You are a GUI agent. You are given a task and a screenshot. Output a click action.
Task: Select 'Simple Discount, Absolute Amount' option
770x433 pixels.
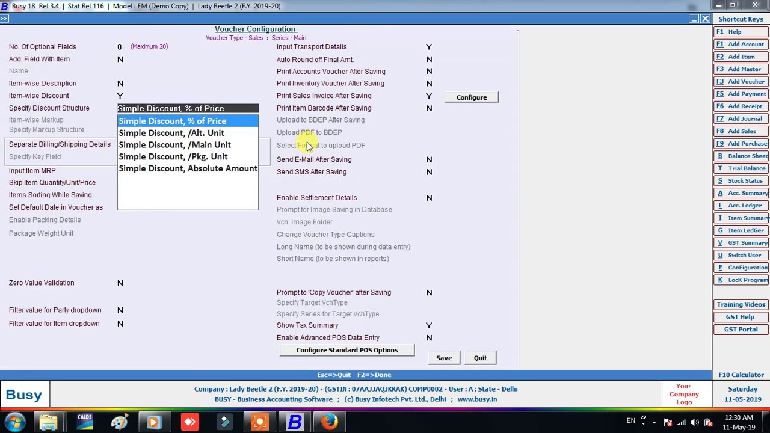pyautogui.click(x=188, y=169)
